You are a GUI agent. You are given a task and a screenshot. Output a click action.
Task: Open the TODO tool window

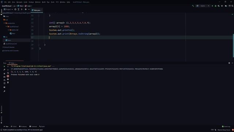point(14,126)
